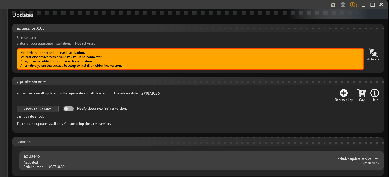Click the orange activation warning message

click(x=190, y=59)
